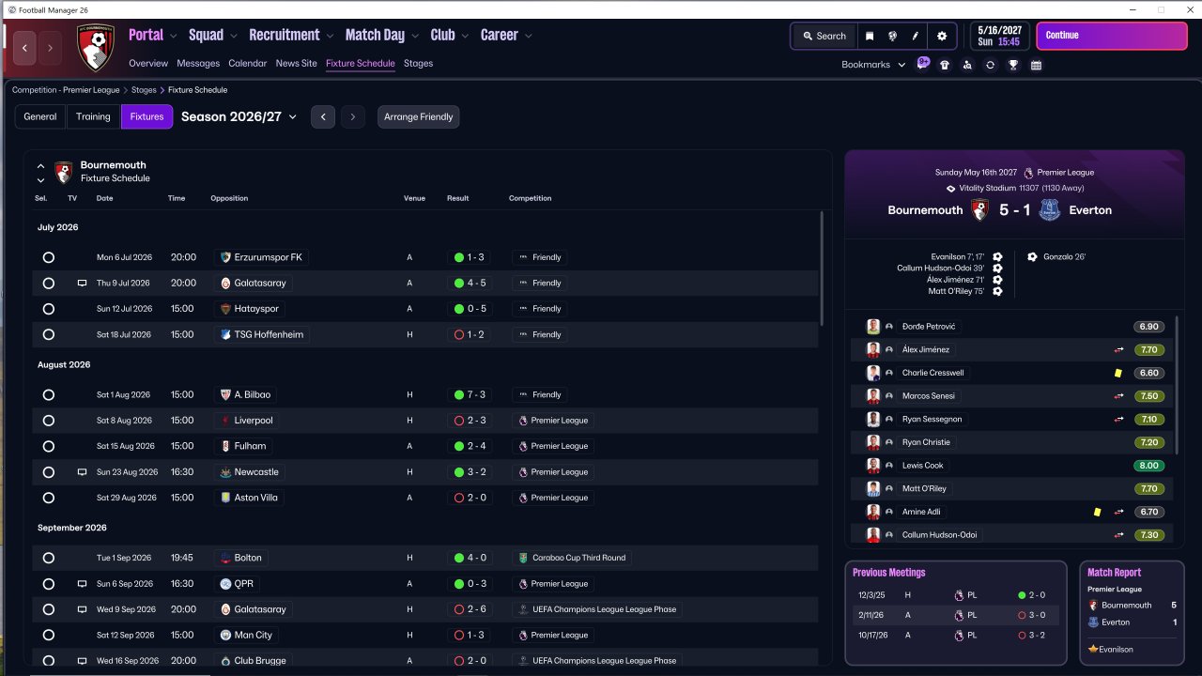Open the globe world icon in toolbar
Screen dimensions: 1202x676
[892, 36]
